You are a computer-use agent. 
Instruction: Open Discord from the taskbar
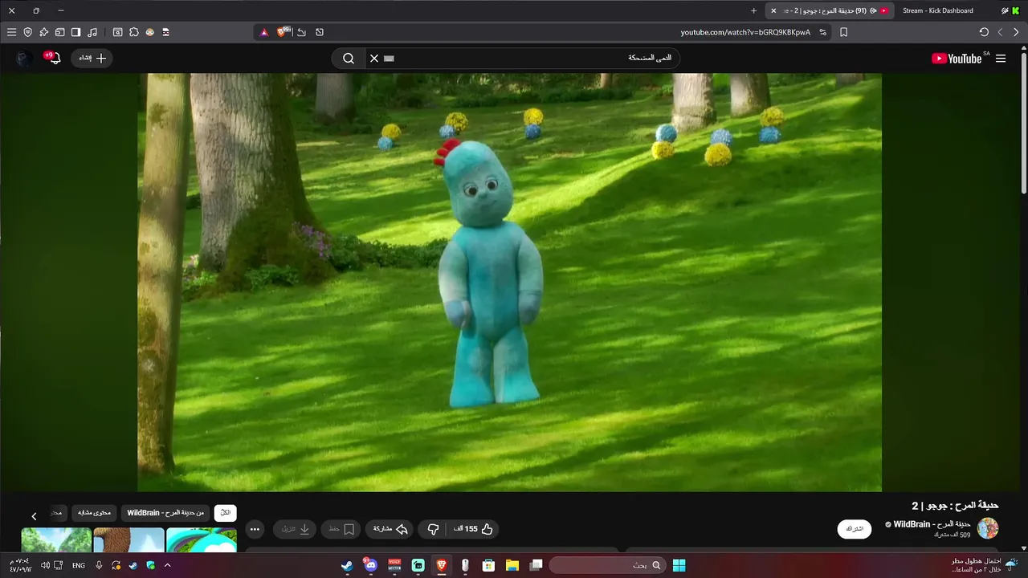tap(370, 565)
